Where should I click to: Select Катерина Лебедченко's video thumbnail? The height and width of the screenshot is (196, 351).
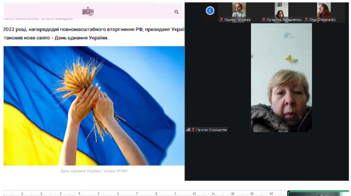[x=281, y=10]
